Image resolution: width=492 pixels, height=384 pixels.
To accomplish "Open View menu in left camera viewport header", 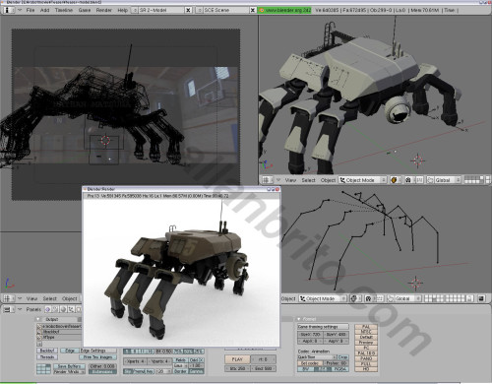I will click(x=31, y=298).
